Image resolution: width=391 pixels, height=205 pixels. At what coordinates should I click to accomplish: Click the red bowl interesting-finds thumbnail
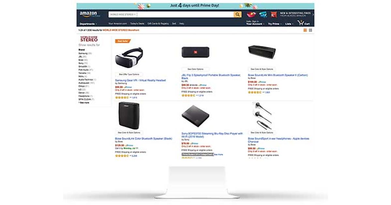click(251, 14)
